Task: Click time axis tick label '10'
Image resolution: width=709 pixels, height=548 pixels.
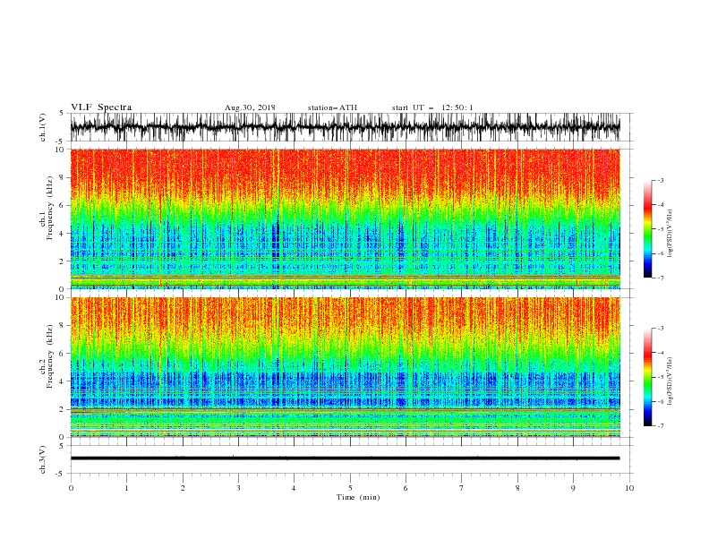Action: tap(629, 488)
